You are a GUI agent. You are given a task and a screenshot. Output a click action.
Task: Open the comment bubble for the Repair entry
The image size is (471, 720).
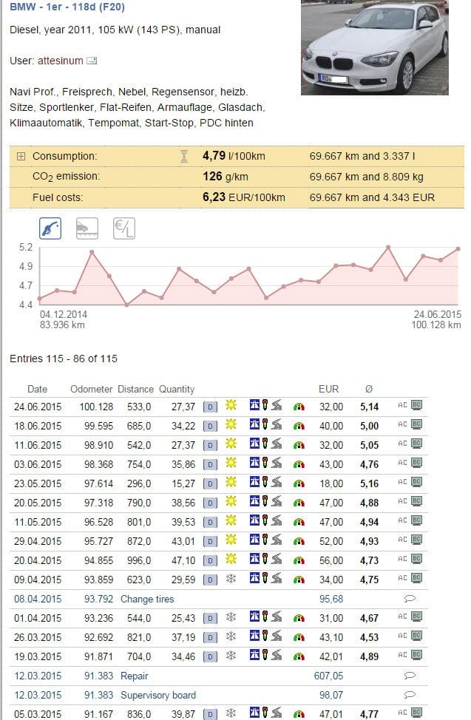pos(410,676)
